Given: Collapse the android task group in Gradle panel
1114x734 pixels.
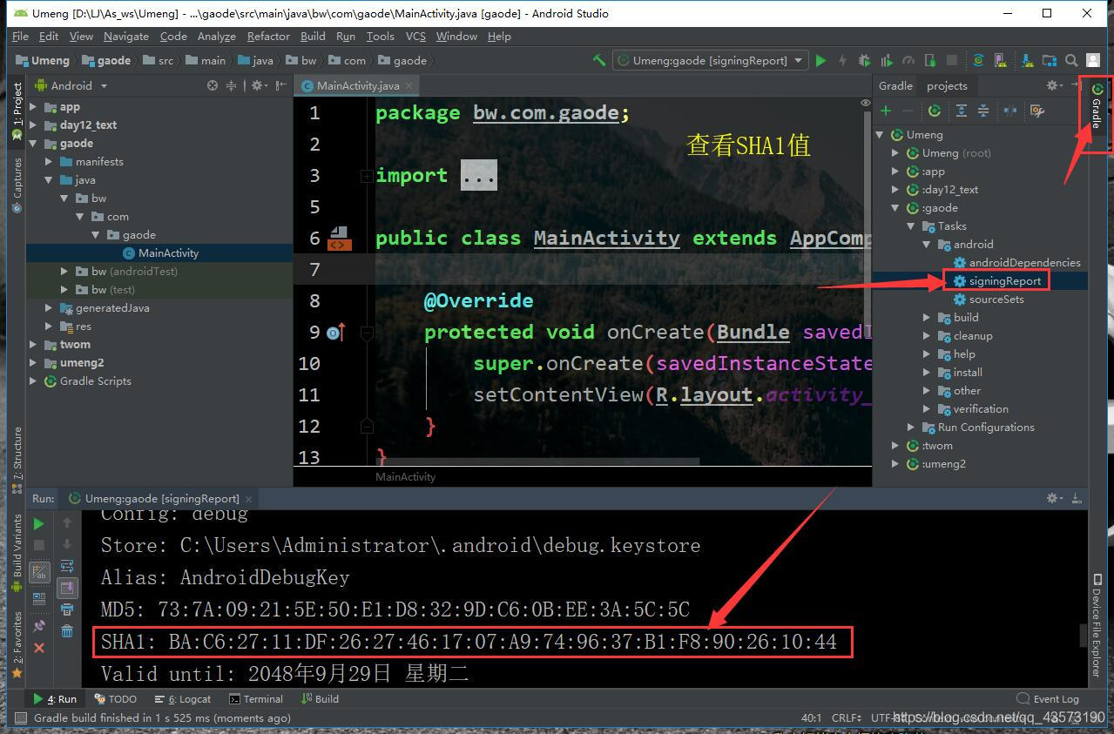Looking at the screenshot, I should point(928,245).
